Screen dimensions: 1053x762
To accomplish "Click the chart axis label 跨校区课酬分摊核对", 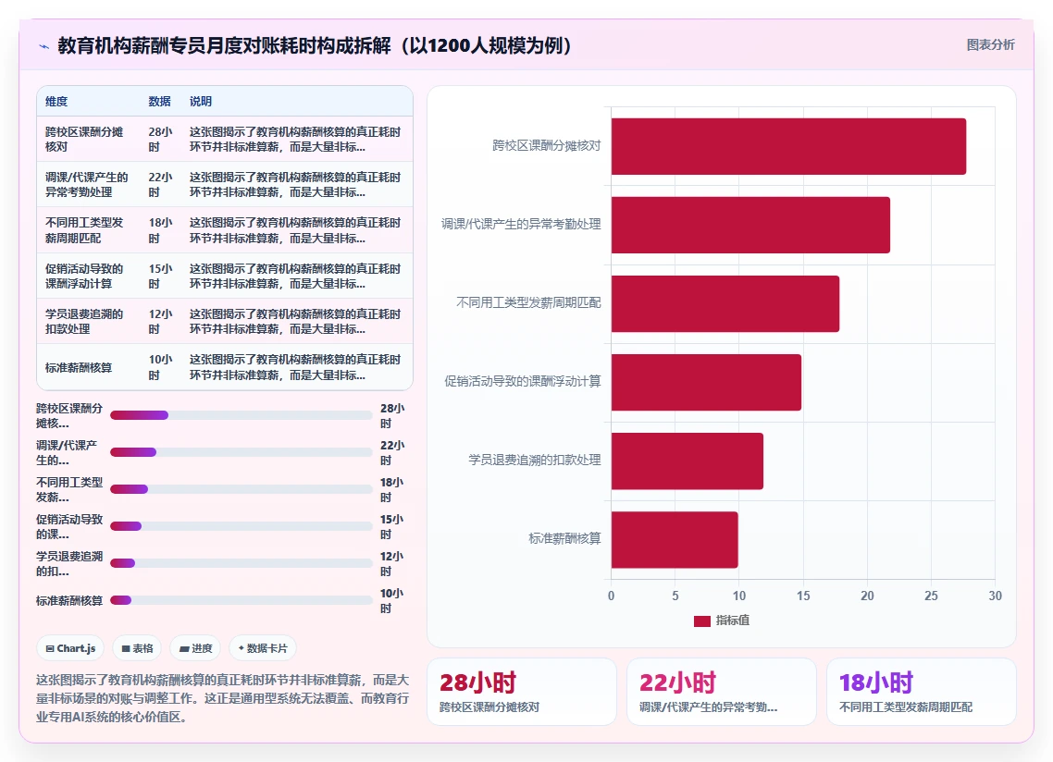I will coord(547,146).
